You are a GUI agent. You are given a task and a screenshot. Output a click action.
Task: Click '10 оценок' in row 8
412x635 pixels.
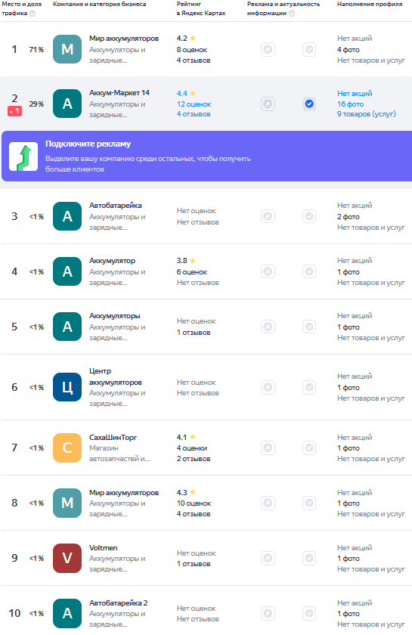pyautogui.click(x=194, y=503)
